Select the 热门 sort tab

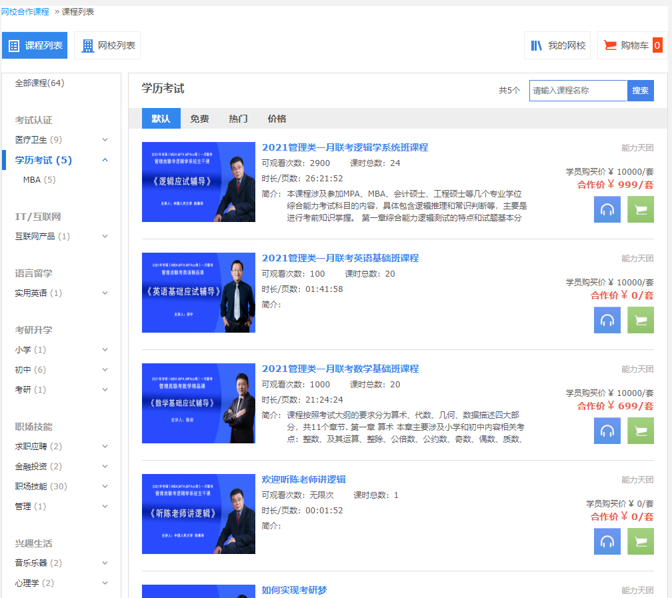[x=238, y=119]
